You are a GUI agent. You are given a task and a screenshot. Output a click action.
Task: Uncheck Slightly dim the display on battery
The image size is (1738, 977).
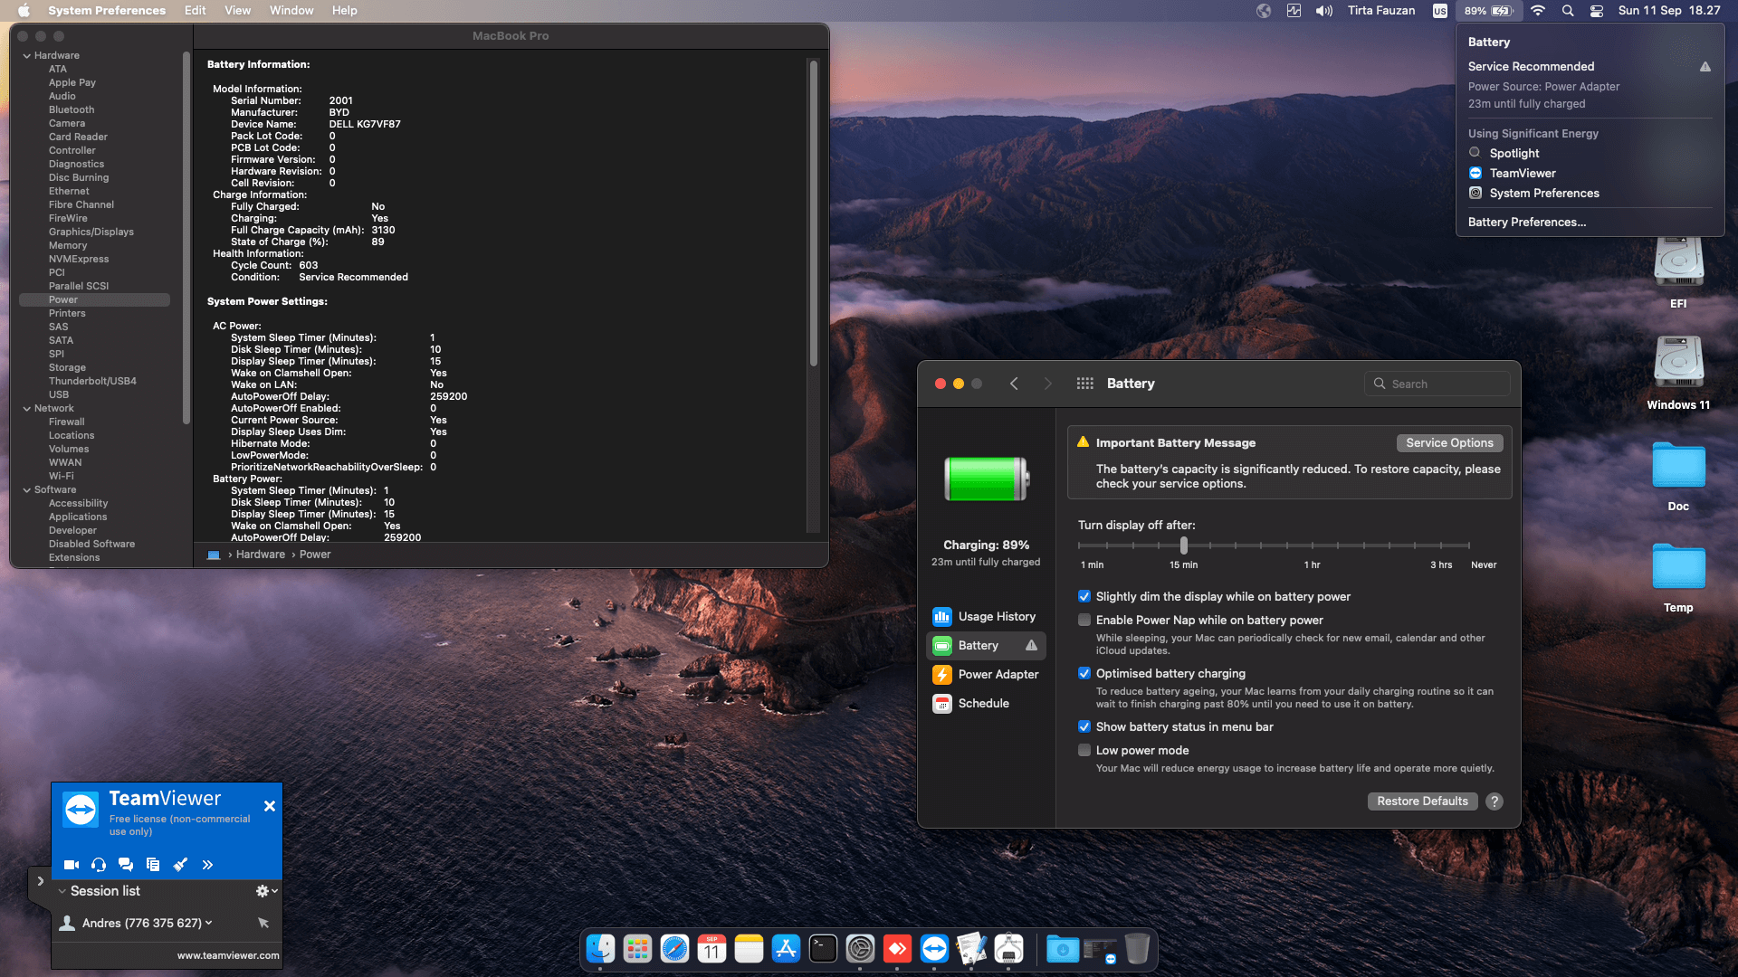1084,597
